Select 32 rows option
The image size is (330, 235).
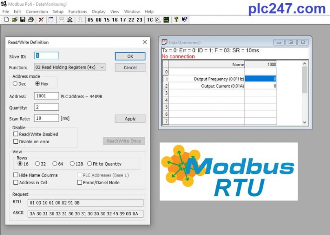37,164
